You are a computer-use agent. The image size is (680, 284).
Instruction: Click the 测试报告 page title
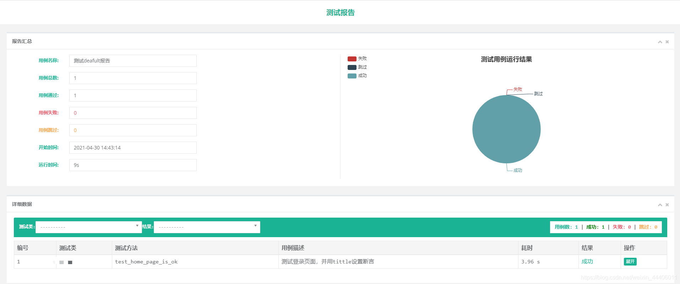[341, 13]
